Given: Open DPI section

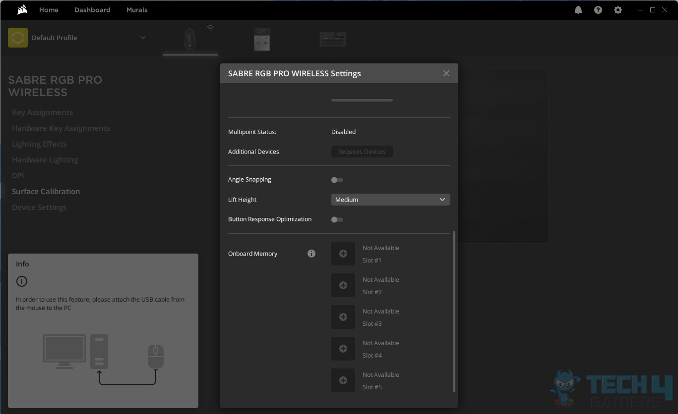Looking at the screenshot, I should 18,176.
